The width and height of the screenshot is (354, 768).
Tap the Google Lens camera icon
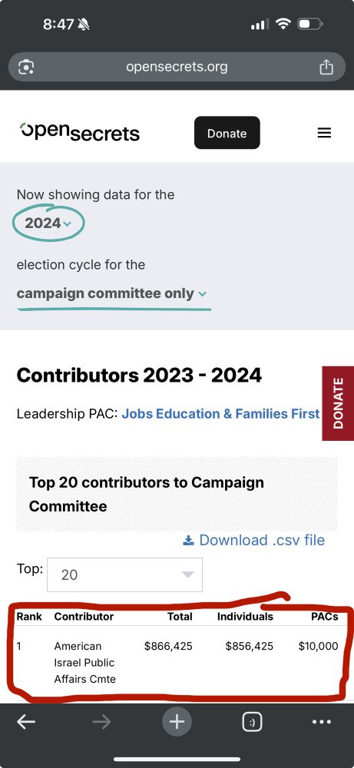pyautogui.click(x=26, y=67)
